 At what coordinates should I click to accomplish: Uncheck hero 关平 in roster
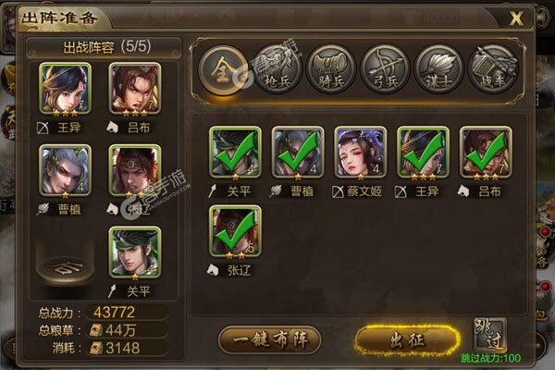(235, 153)
